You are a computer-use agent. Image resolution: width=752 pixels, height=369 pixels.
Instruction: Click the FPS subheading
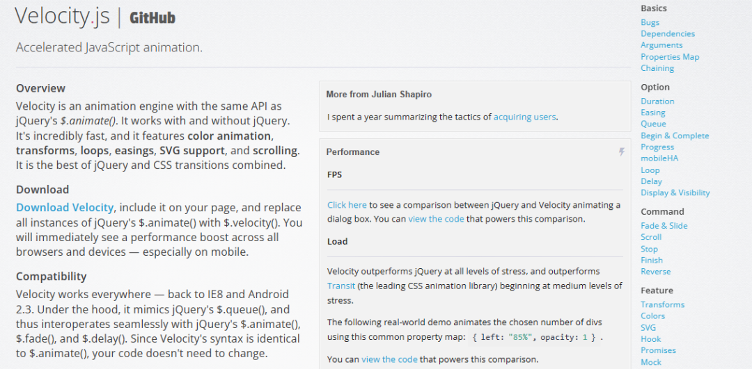point(335,175)
